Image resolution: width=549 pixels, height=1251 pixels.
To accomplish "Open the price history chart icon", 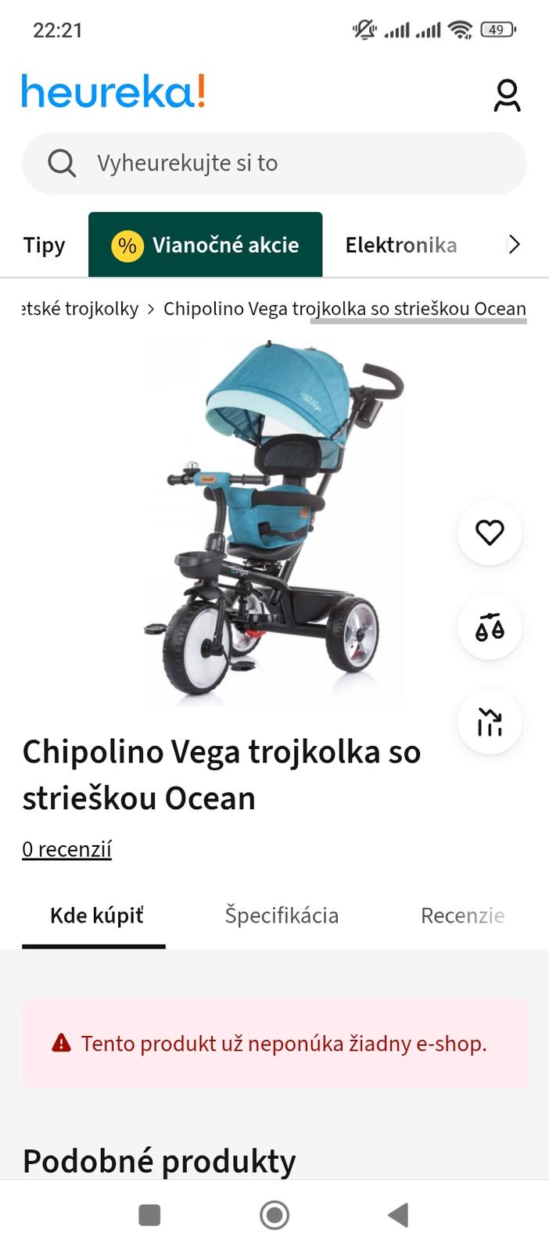I will [x=490, y=722].
